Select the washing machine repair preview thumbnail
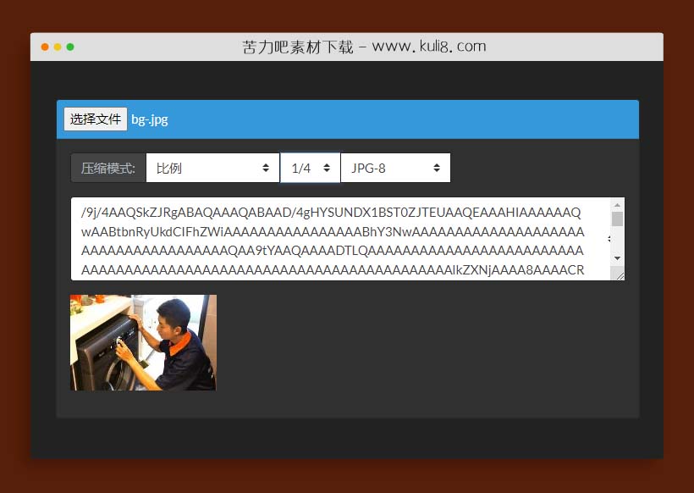This screenshot has height=493, width=694. [x=143, y=342]
